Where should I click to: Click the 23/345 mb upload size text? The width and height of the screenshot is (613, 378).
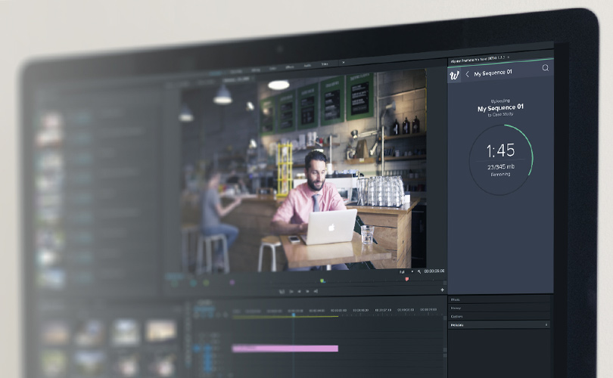[501, 167]
